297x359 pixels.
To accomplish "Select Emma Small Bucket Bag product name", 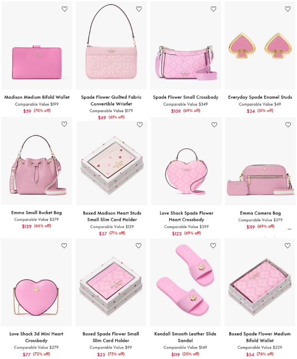I will 36,213.
